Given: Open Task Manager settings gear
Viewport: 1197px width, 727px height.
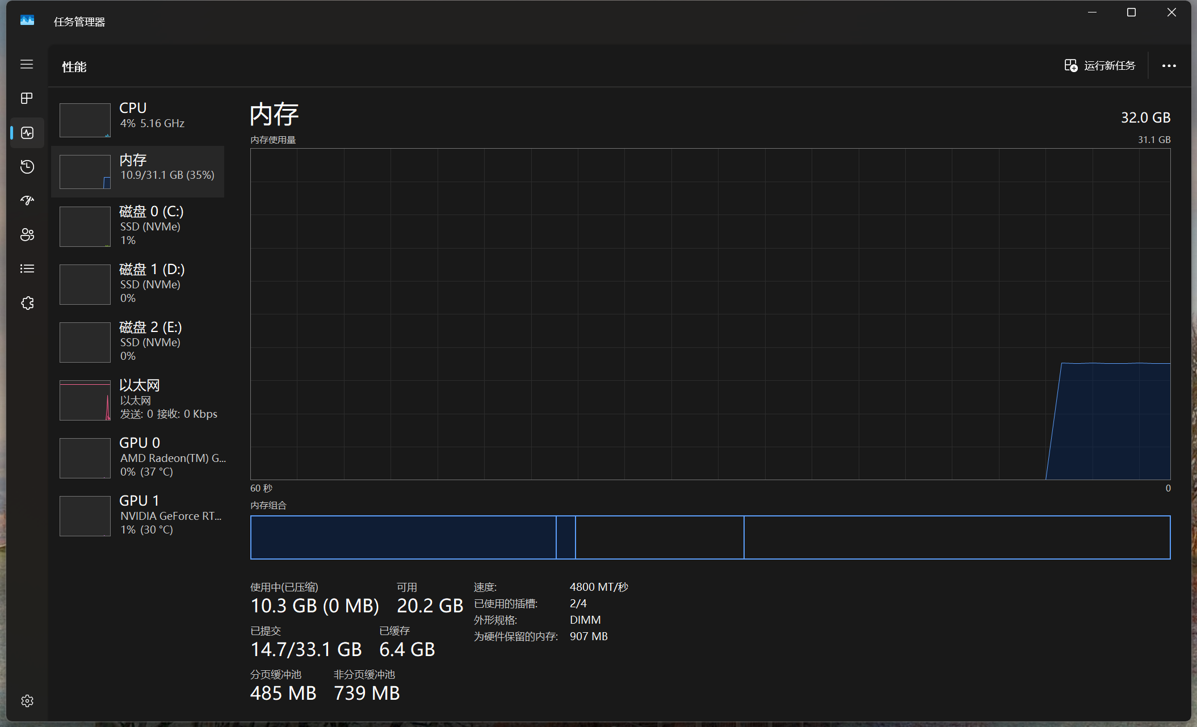Looking at the screenshot, I should coord(27,701).
